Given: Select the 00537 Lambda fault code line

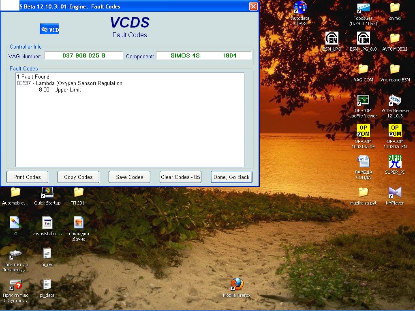Looking at the screenshot, I should pos(69,83).
